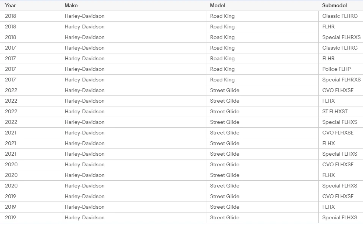The width and height of the screenshot is (363, 225).
Task: Select the last row's Special FLHXS cell
Action: tap(341, 217)
